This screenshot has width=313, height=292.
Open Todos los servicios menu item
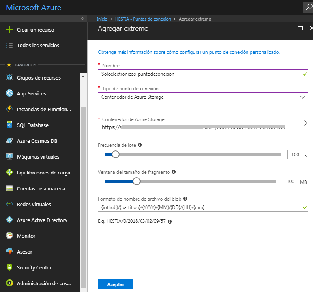pyautogui.click(x=38, y=46)
